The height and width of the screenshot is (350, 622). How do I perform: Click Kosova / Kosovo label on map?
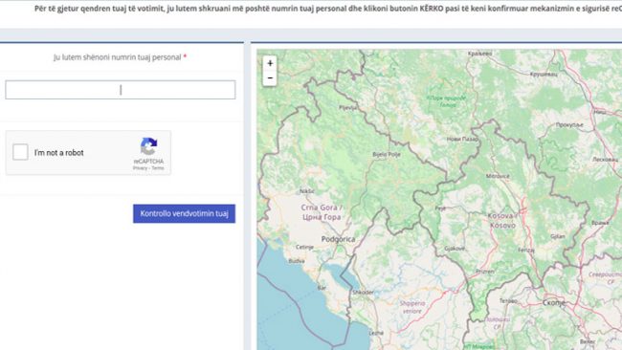pyautogui.click(x=502, y=220)
